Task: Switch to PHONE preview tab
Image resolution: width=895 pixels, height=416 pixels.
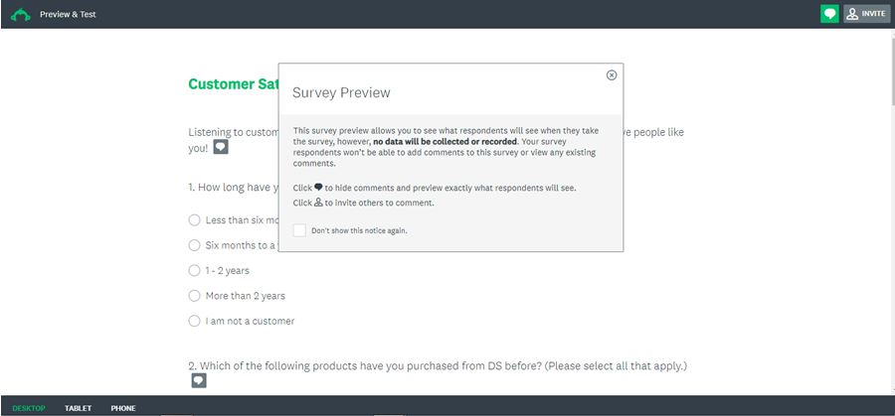Action: click(x=123, y=408)
